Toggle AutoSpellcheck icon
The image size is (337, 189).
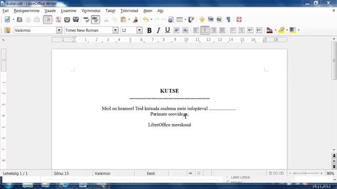[95, 19]
